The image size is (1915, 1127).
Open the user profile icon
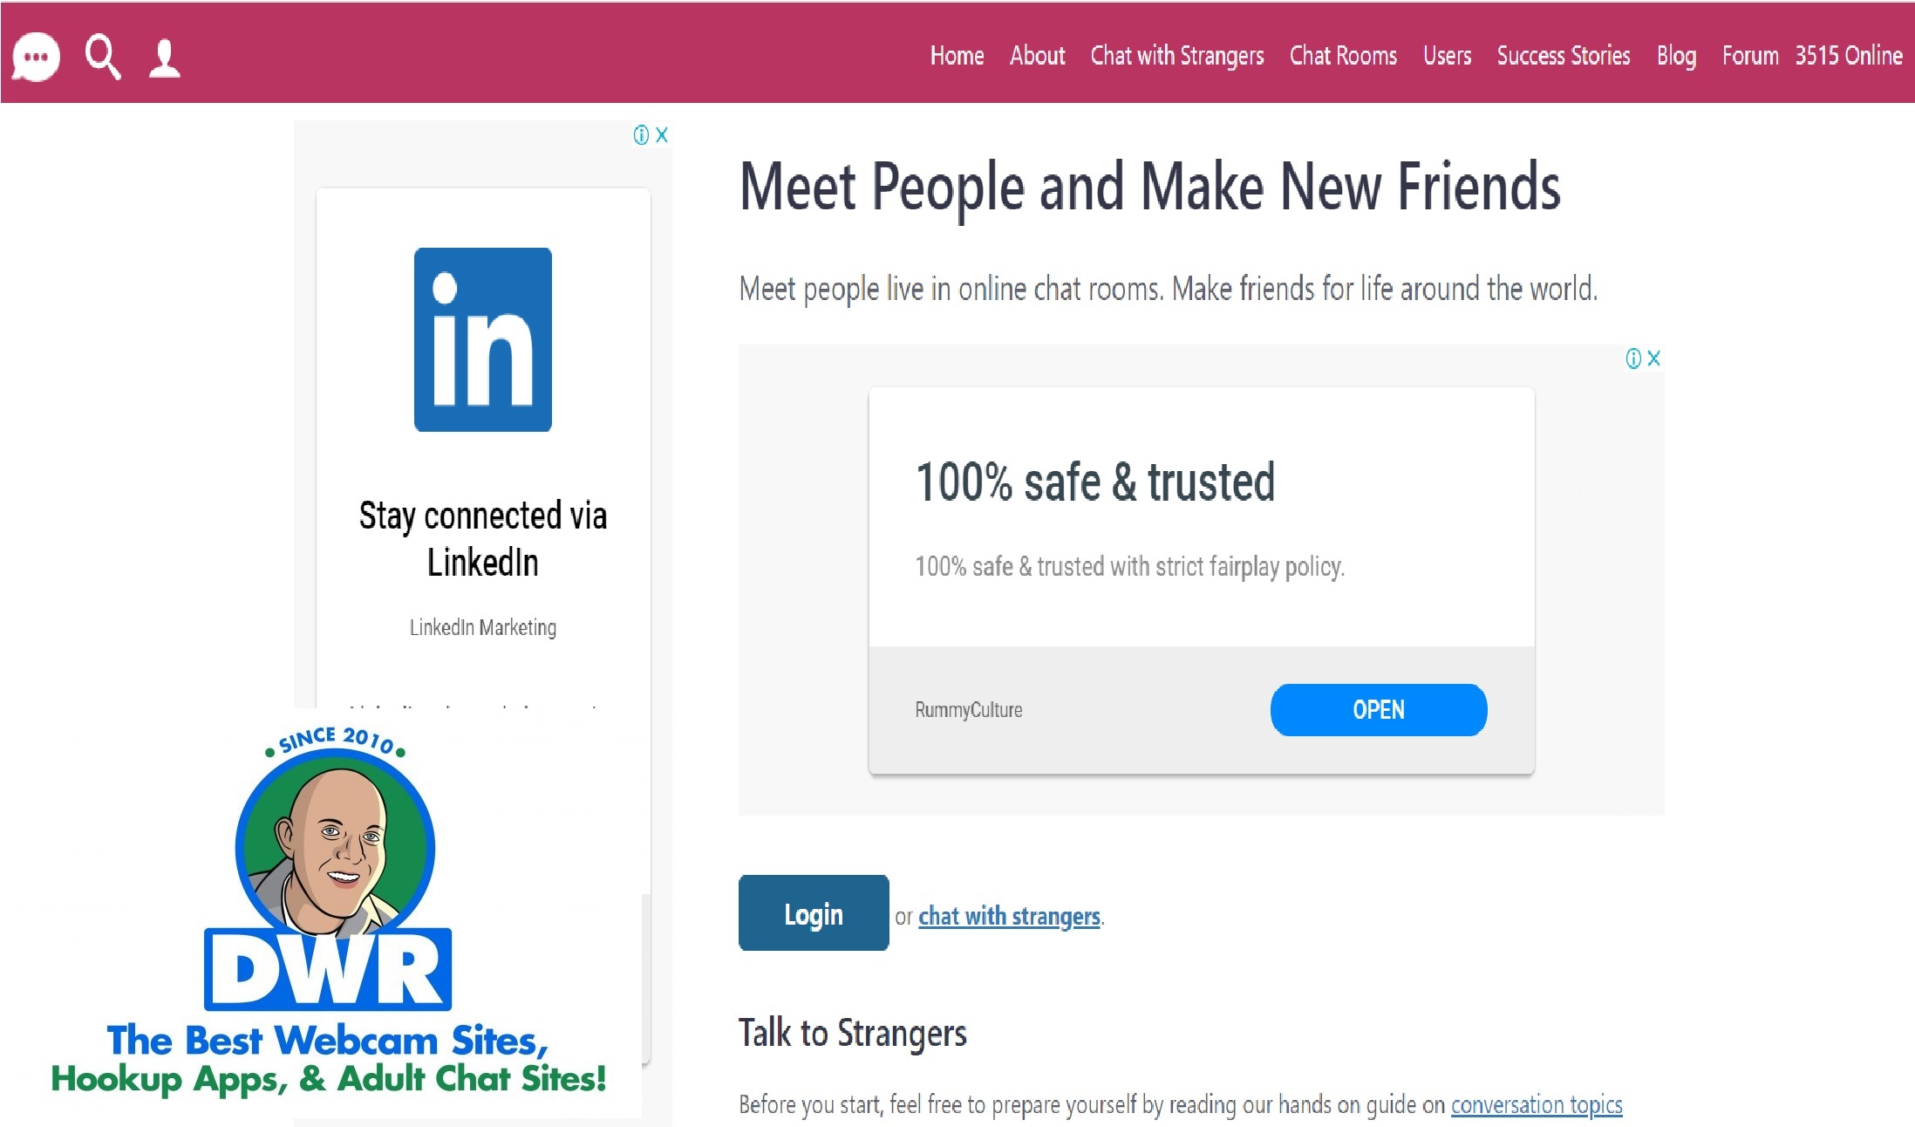(x=164, y=58)
